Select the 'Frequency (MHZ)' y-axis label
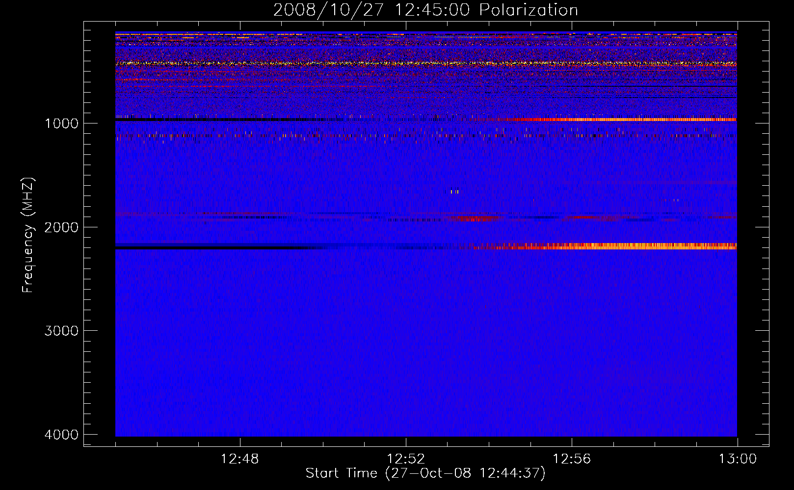 (28, 235)
